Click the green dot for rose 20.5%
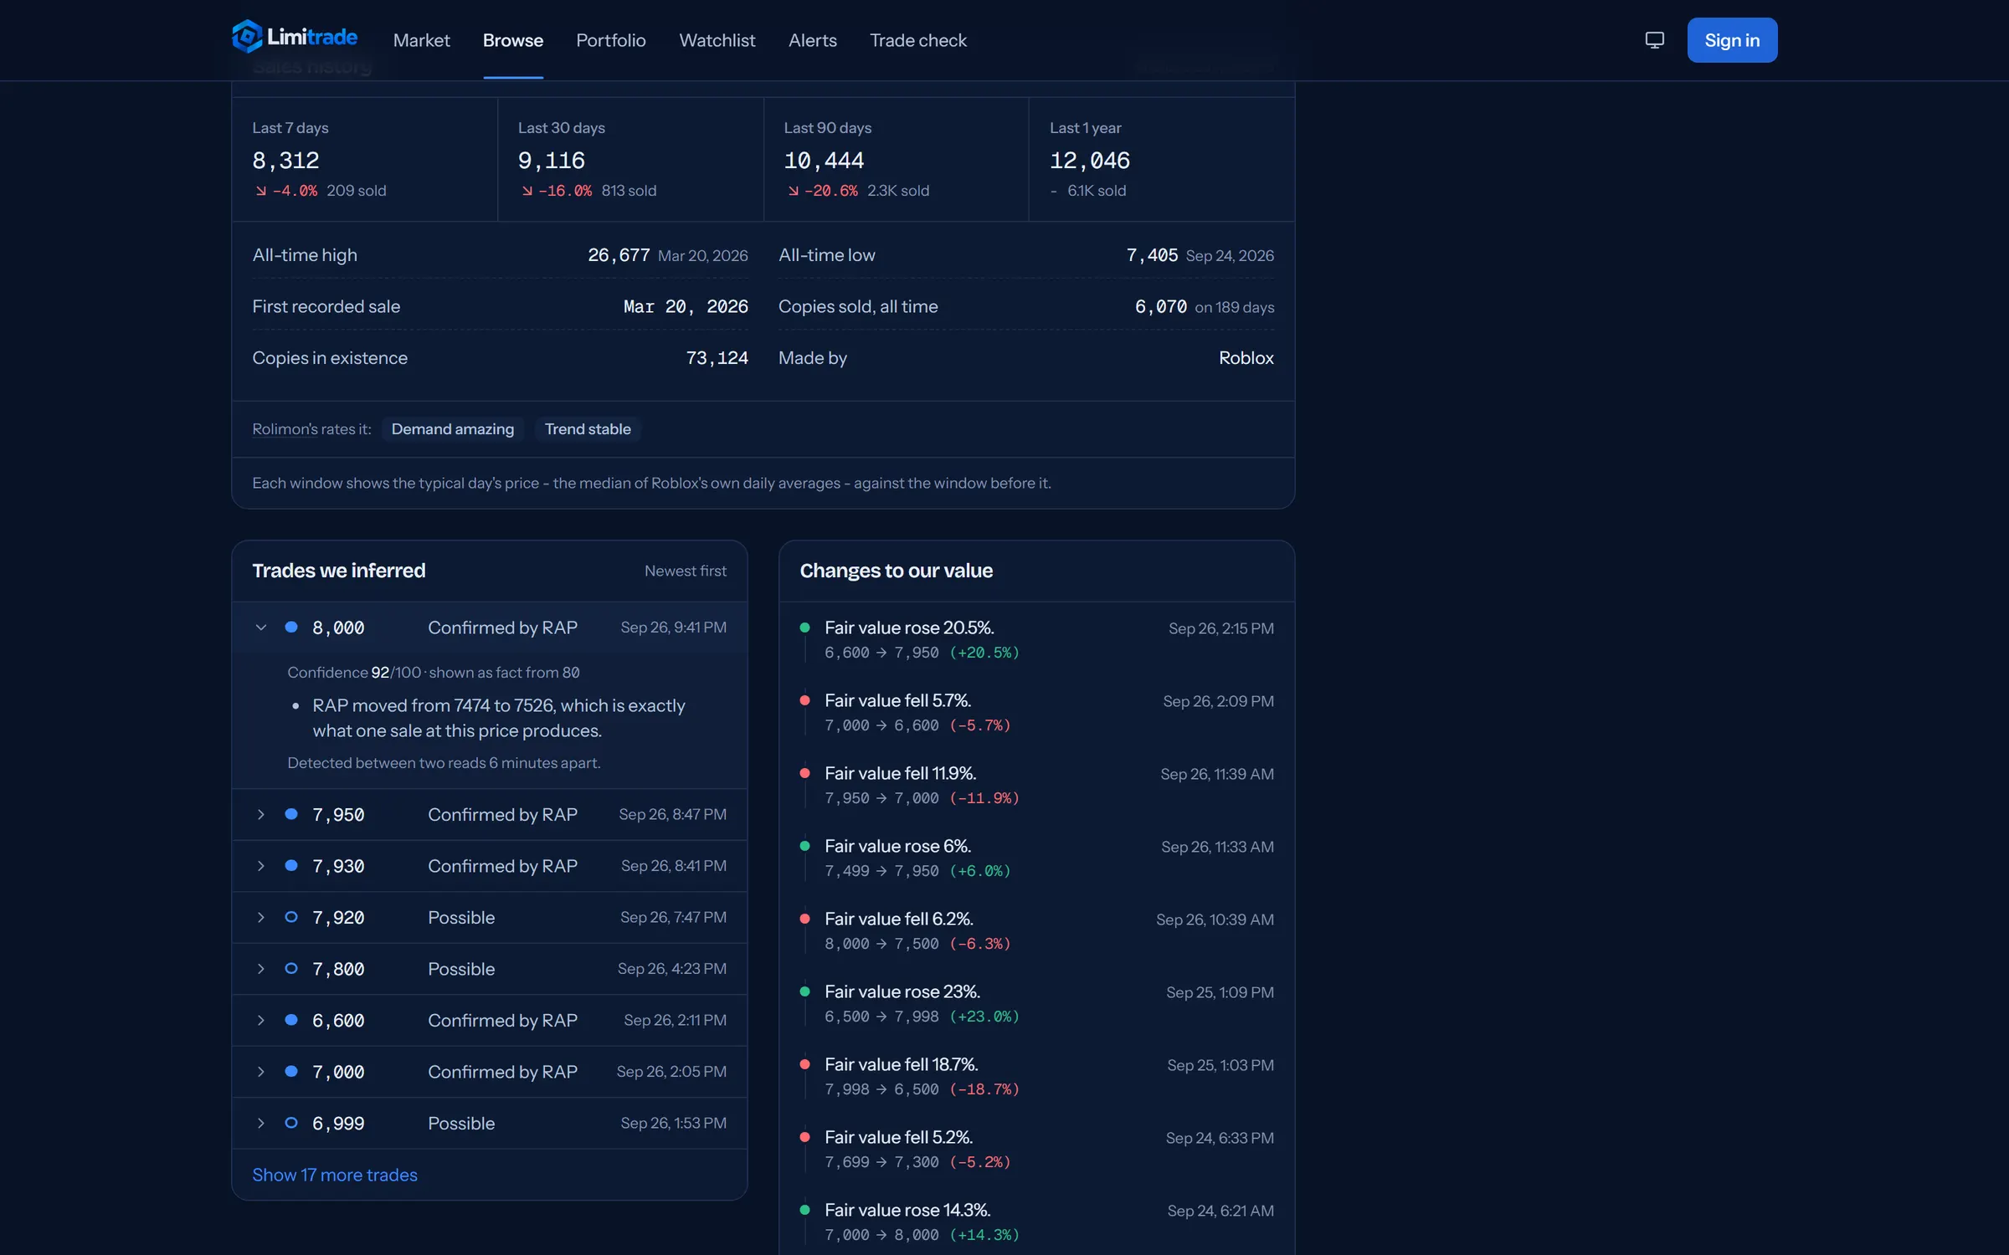Viewport: 2009px width, 1255px height. point(804,627)
